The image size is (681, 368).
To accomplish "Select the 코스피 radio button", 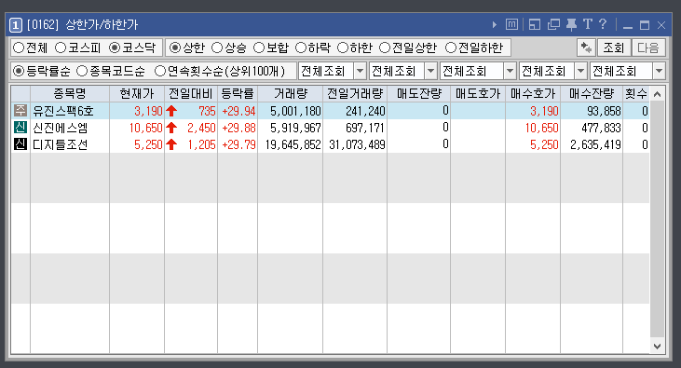I will (x=61, y=48).
